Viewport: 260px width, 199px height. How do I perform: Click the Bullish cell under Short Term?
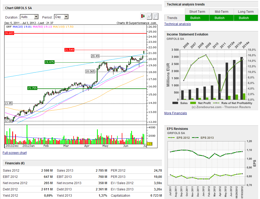[197, 18]
